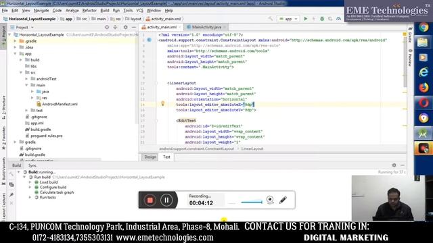Click the green Run app button
This screenshot has width=433, height=243.
[305, 19]
